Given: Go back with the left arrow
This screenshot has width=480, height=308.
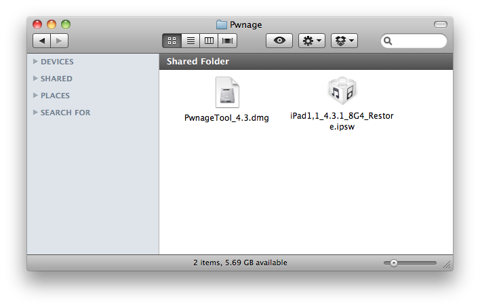Looking at the screenshot, I should pos(42,41).
